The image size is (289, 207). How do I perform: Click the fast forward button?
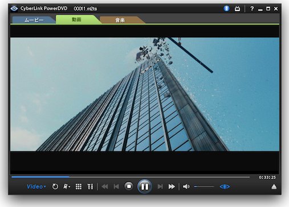172,187
